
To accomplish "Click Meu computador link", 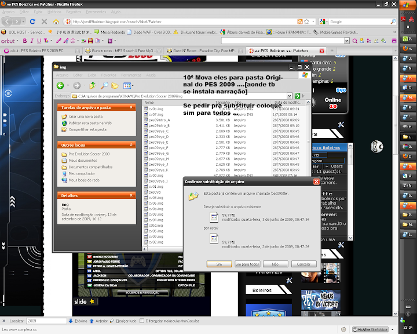I will coord(82,173).
